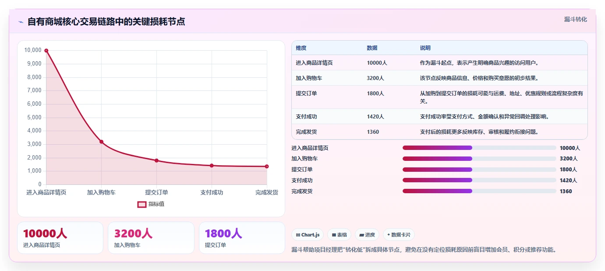Click the 10000人 value at the progress list's right
The width and height of the screenshot is (605, 271).
coord(570,148)
